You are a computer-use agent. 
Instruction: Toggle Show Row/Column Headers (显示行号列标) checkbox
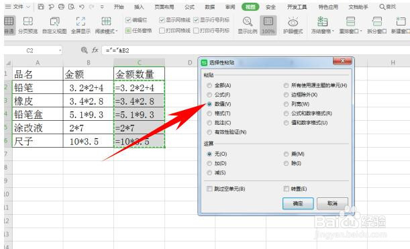pyautogui.click(x=196, y=20)
